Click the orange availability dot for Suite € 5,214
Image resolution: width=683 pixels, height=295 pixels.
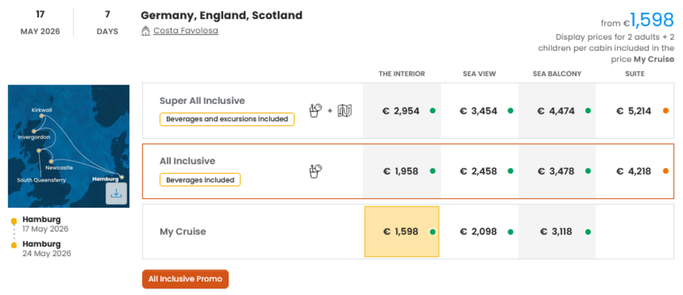(x=666, y=111)
